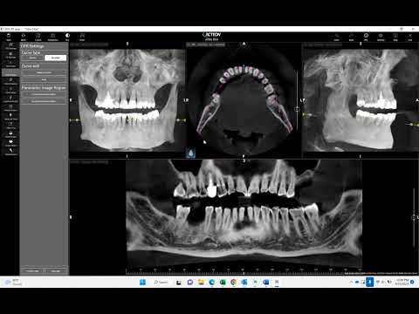Click the circled info icon in top-right toolbar
The width and height of the screenshot is (419, 314).
pos(366,37)
